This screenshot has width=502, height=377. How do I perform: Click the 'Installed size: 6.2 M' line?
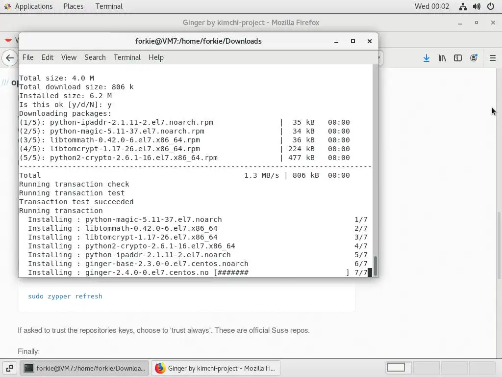[65, 96]
